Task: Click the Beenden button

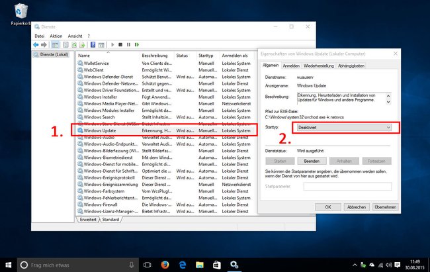Action: 312,161
